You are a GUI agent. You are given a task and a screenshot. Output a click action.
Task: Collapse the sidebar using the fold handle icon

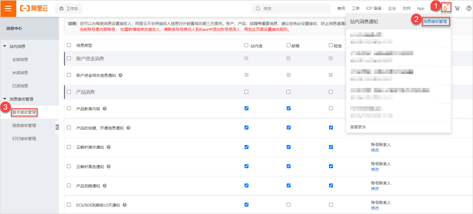pyautogui.click(x=57, y=127)
